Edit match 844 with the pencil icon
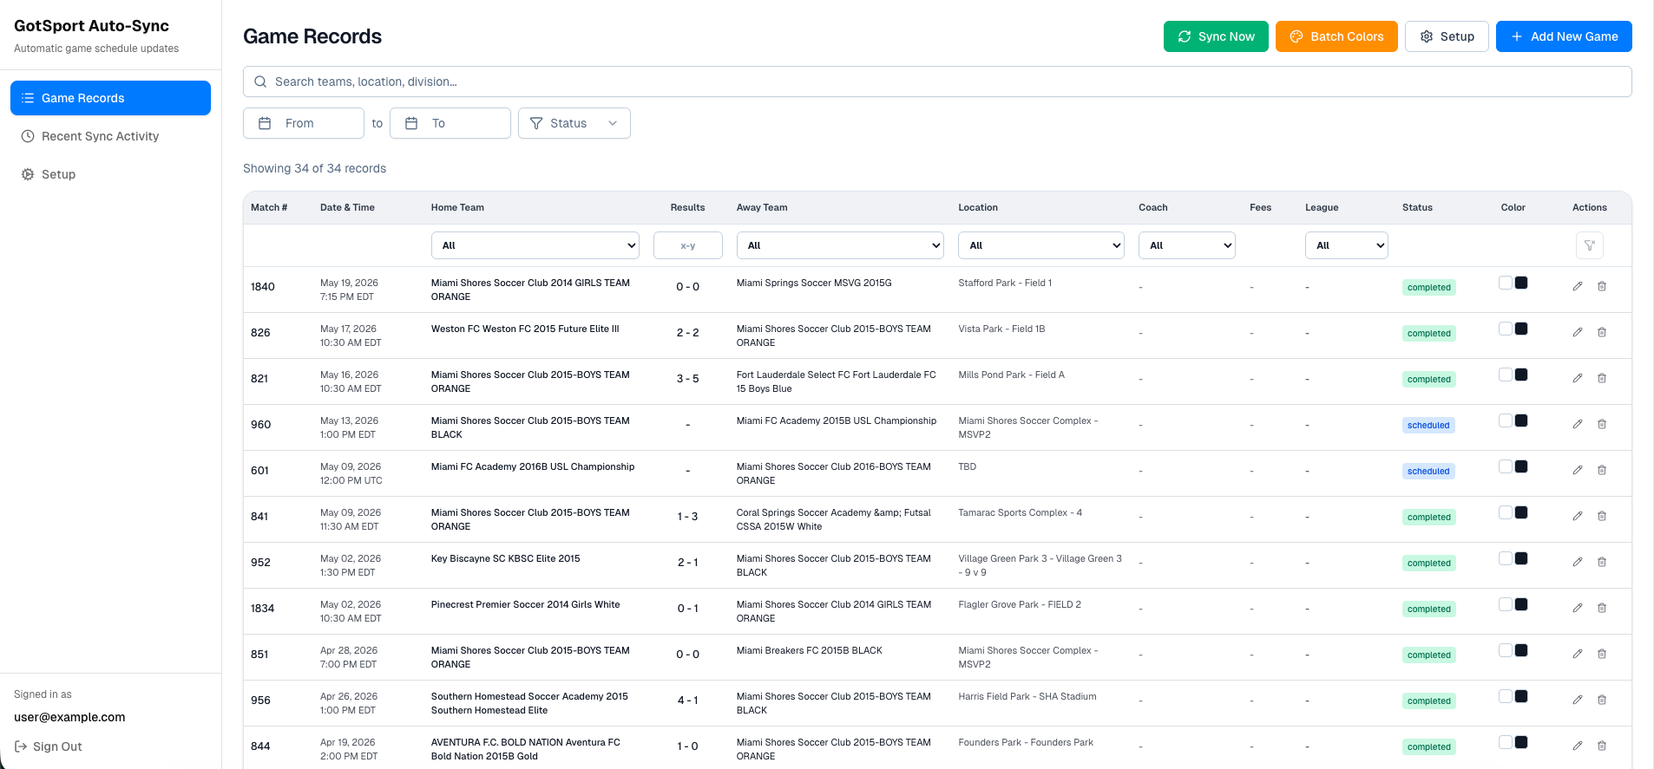 1578,746
